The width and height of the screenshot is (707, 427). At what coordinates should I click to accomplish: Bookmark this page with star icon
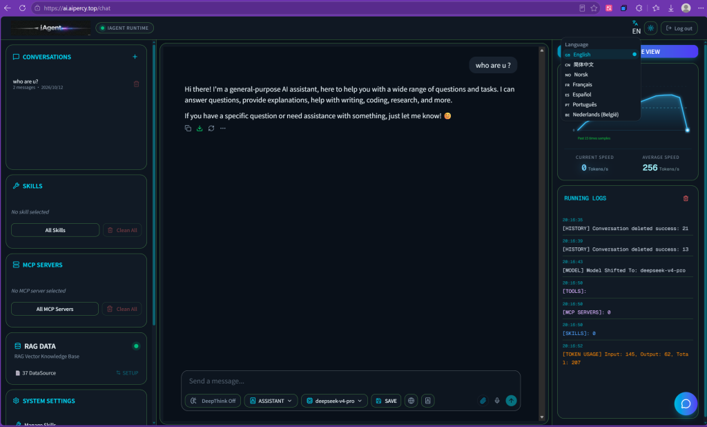click(x=594, y=8)
